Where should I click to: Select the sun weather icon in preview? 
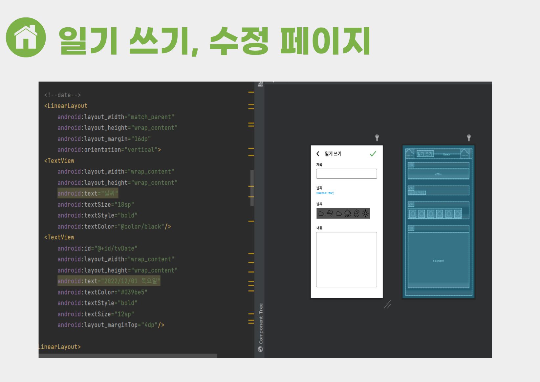click(x=365, y=213)
